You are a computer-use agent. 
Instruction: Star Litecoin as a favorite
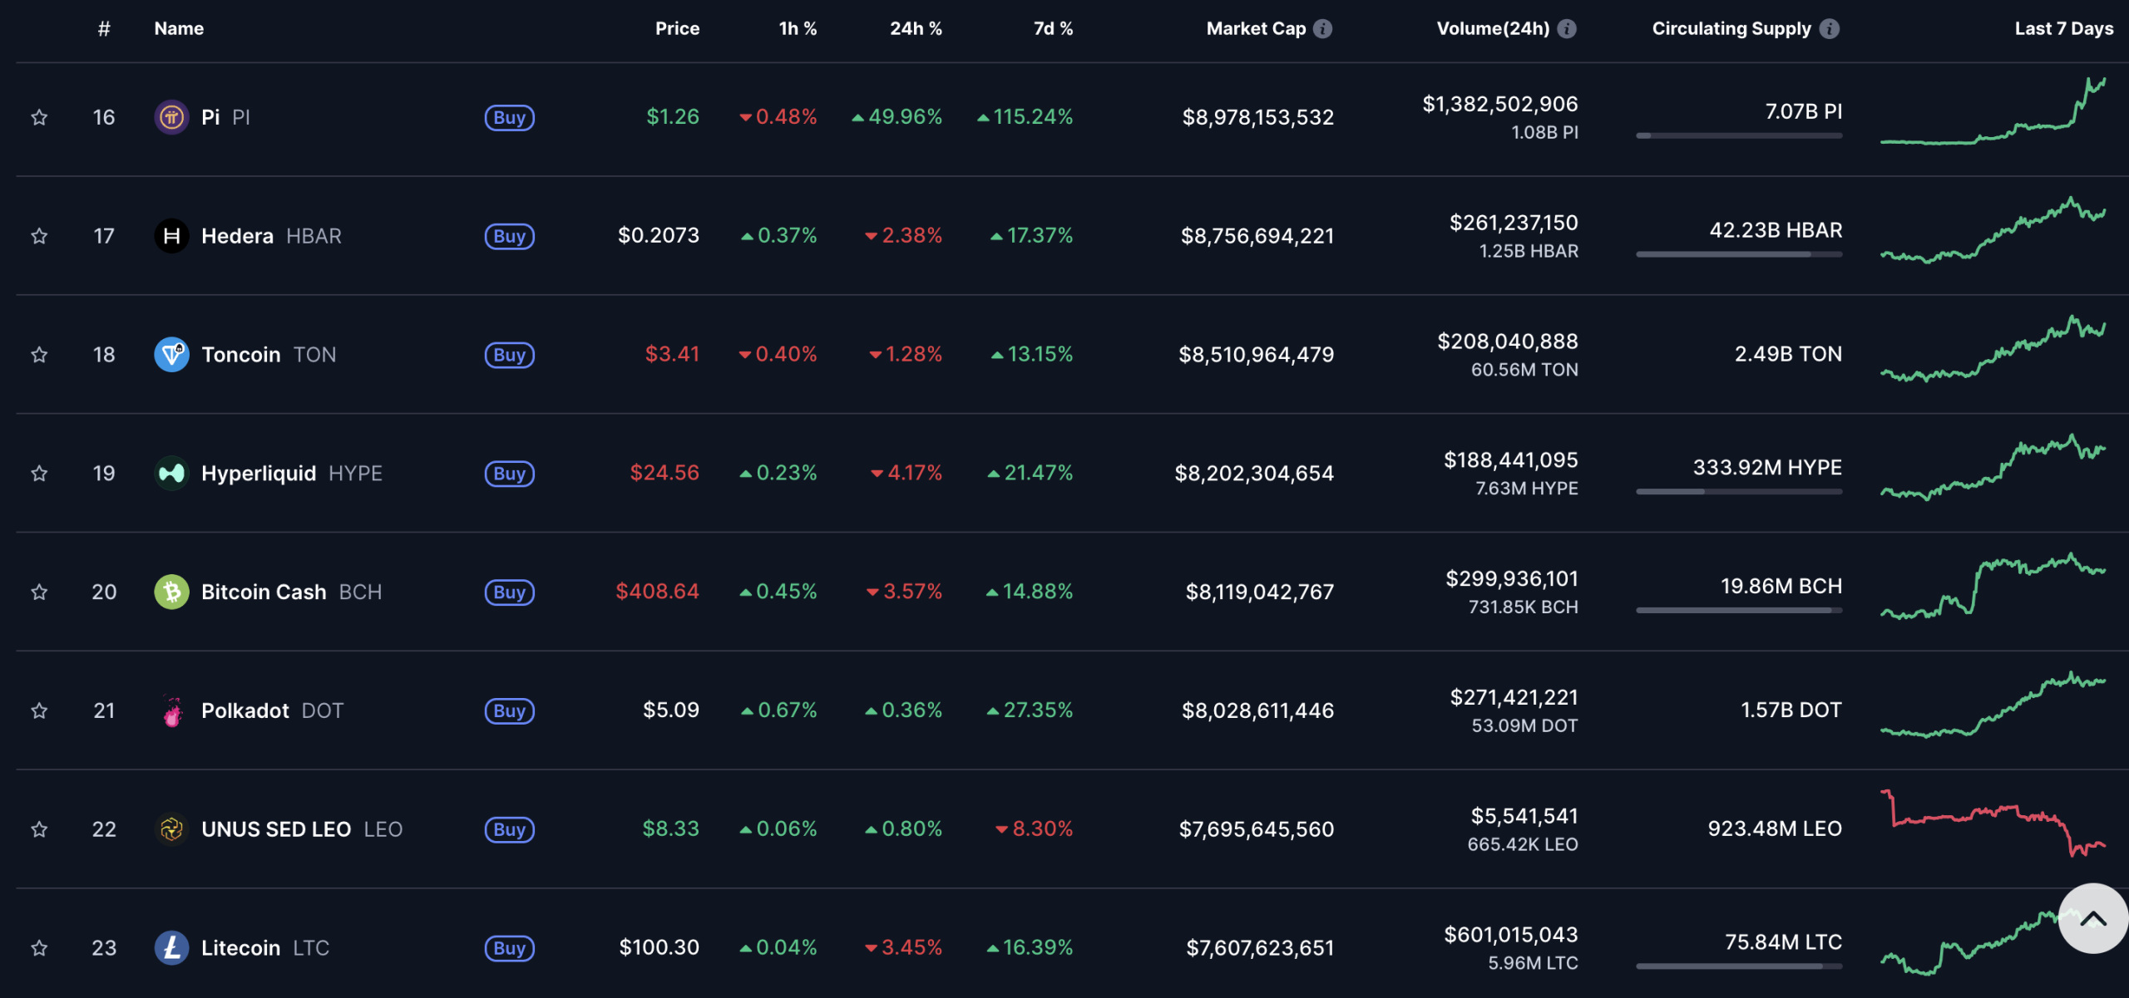pyautogui.click(x=39, y=947)
